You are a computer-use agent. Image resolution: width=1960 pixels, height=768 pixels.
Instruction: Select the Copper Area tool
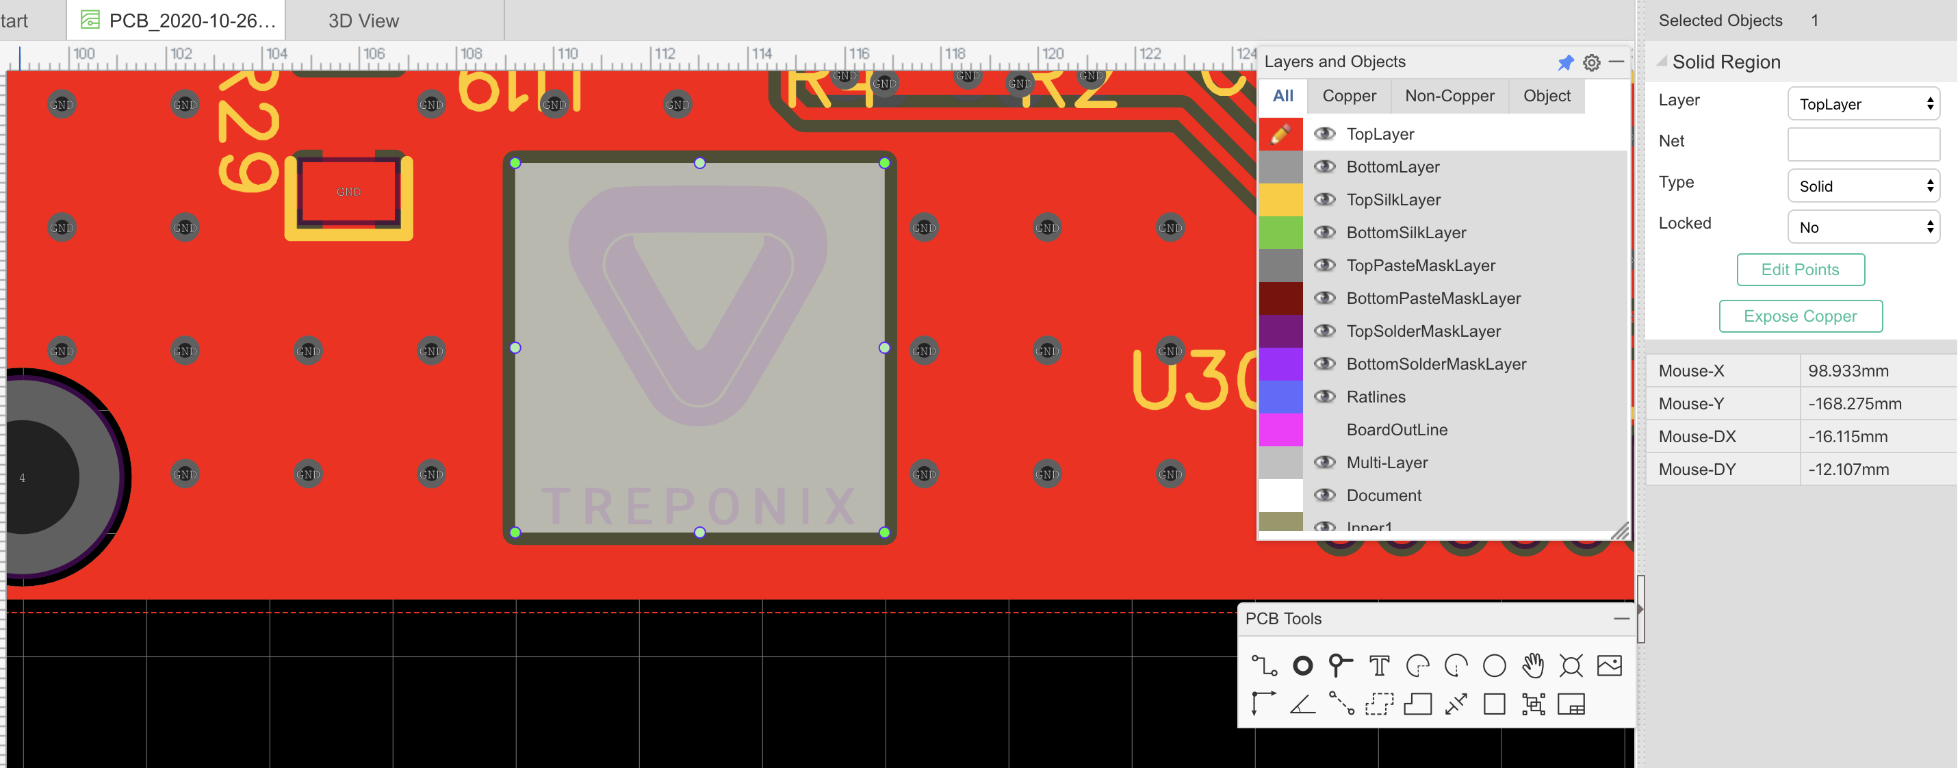(1379, 704)
